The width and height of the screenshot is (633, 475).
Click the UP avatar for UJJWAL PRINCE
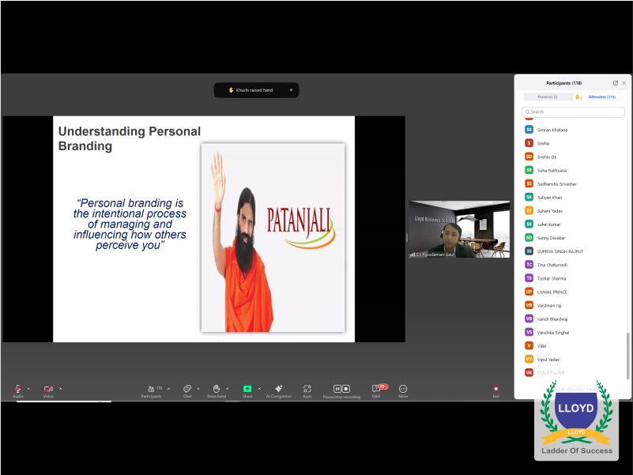click(529, 292)
